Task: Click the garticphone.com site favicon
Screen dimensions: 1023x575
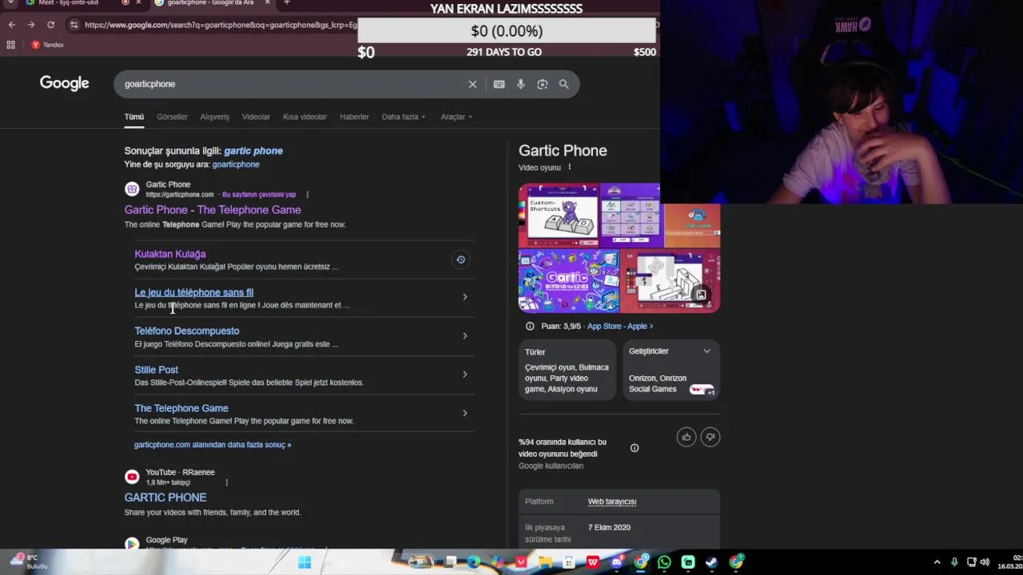Action: pos(132,189)
